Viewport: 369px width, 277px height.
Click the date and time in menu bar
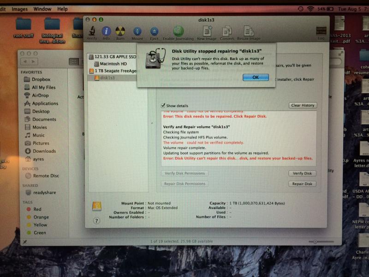click(x=353, y=9)
